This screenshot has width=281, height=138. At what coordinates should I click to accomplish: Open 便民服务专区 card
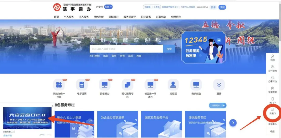[x=205, y=124]
